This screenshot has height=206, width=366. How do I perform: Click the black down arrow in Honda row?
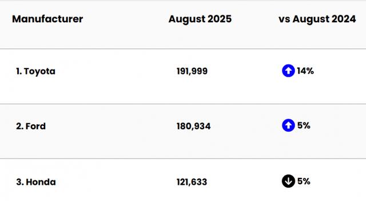288,181
